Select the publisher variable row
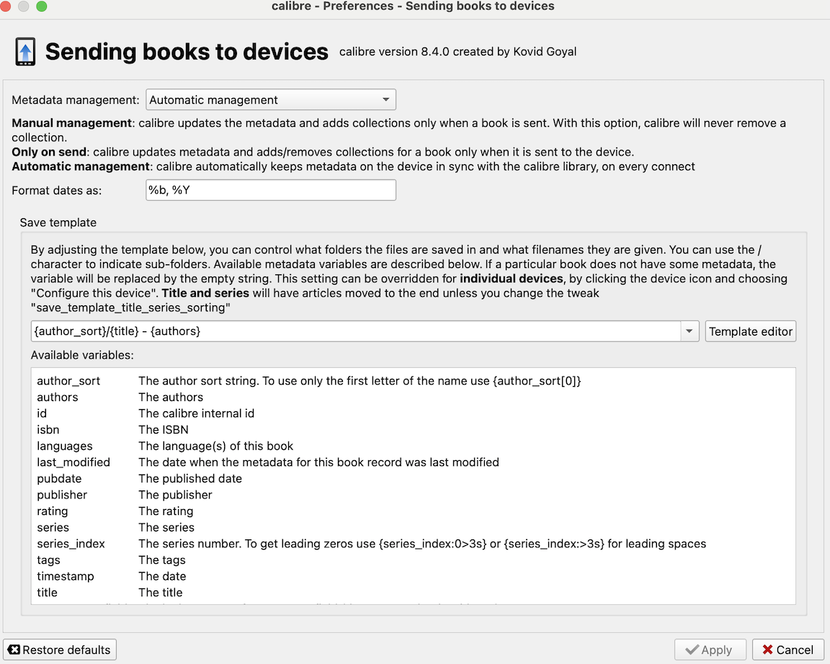 click(62, 495)
